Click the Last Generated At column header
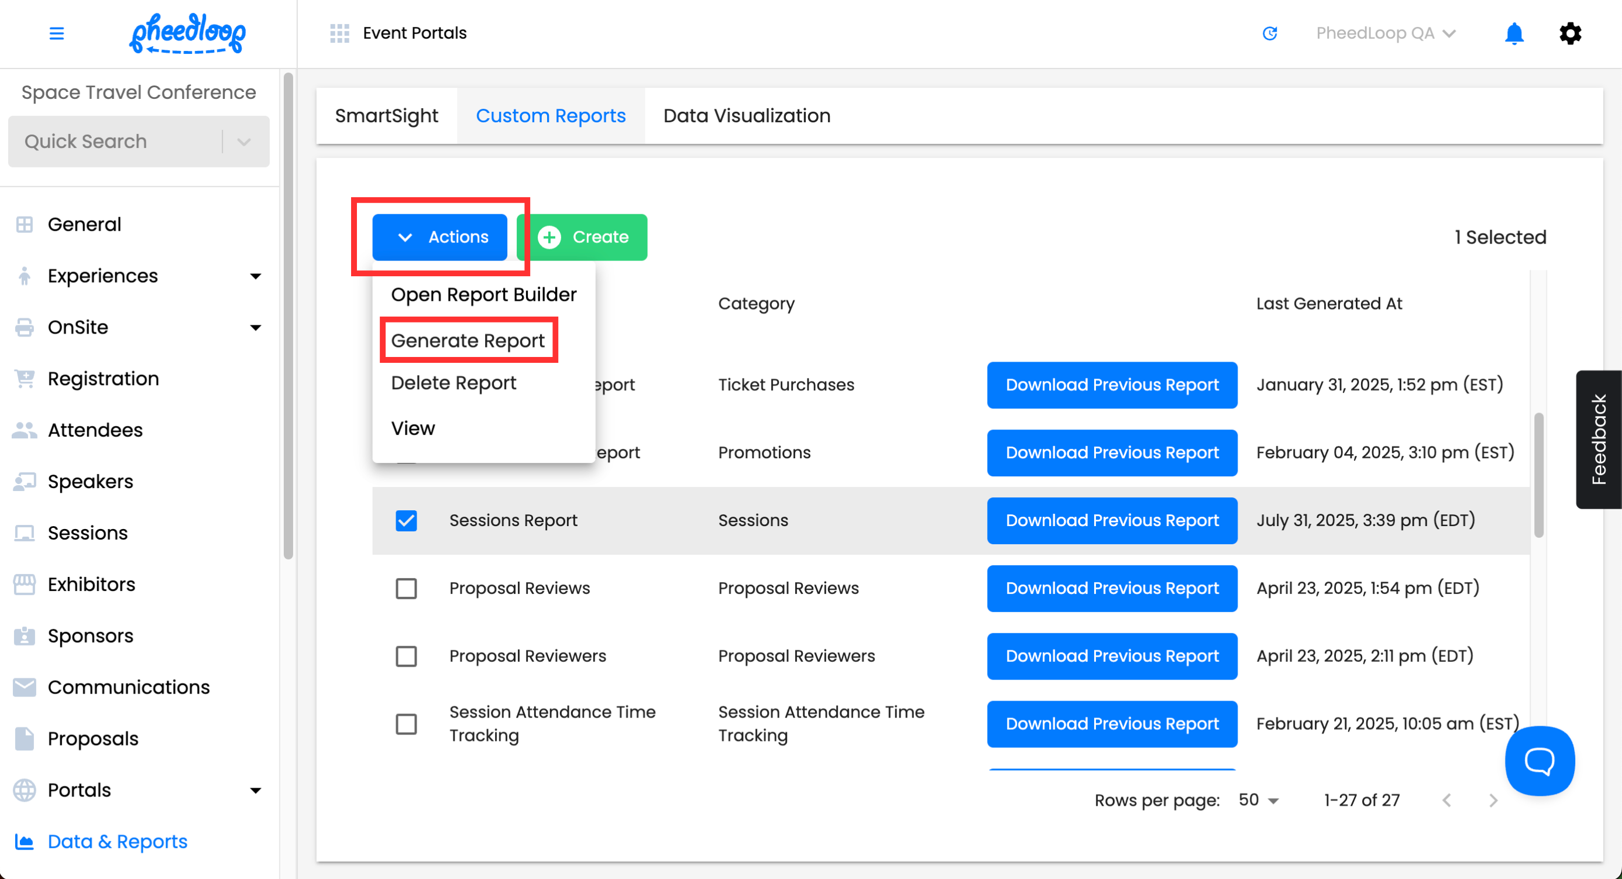Screen dimensions: 1622x879 pyautogui.click(x=1329, y=304)
